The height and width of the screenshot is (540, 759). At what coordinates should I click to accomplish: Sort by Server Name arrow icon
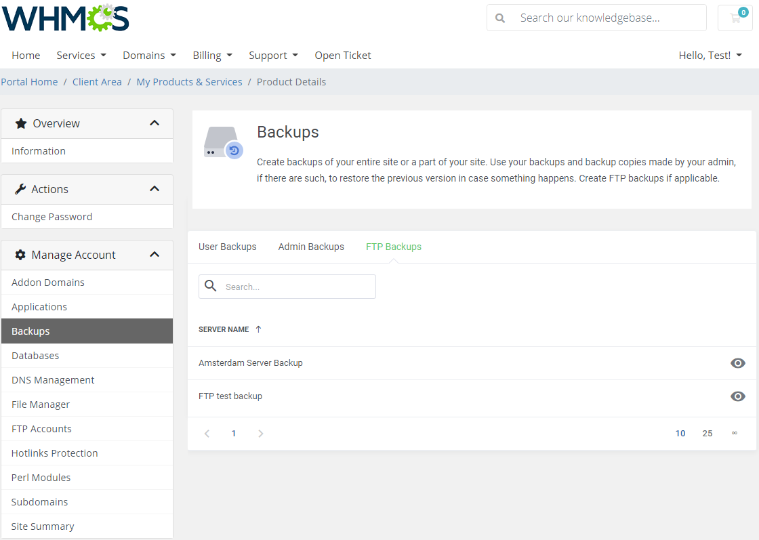pos(258,329)
